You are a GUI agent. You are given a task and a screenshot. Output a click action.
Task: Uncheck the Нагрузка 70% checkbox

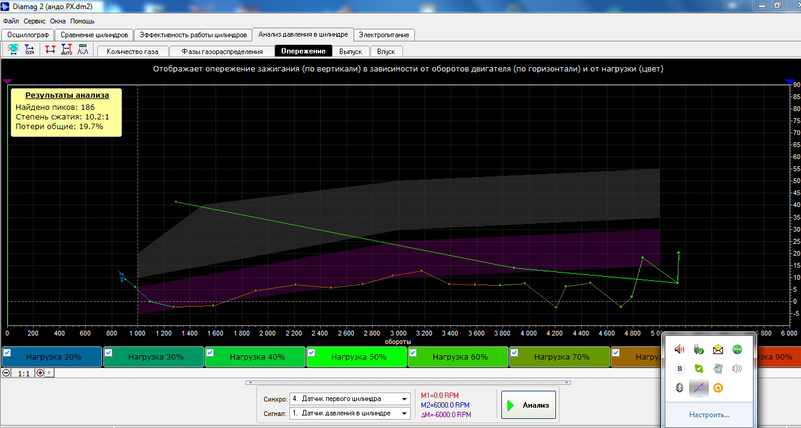[x=514, y=353]
